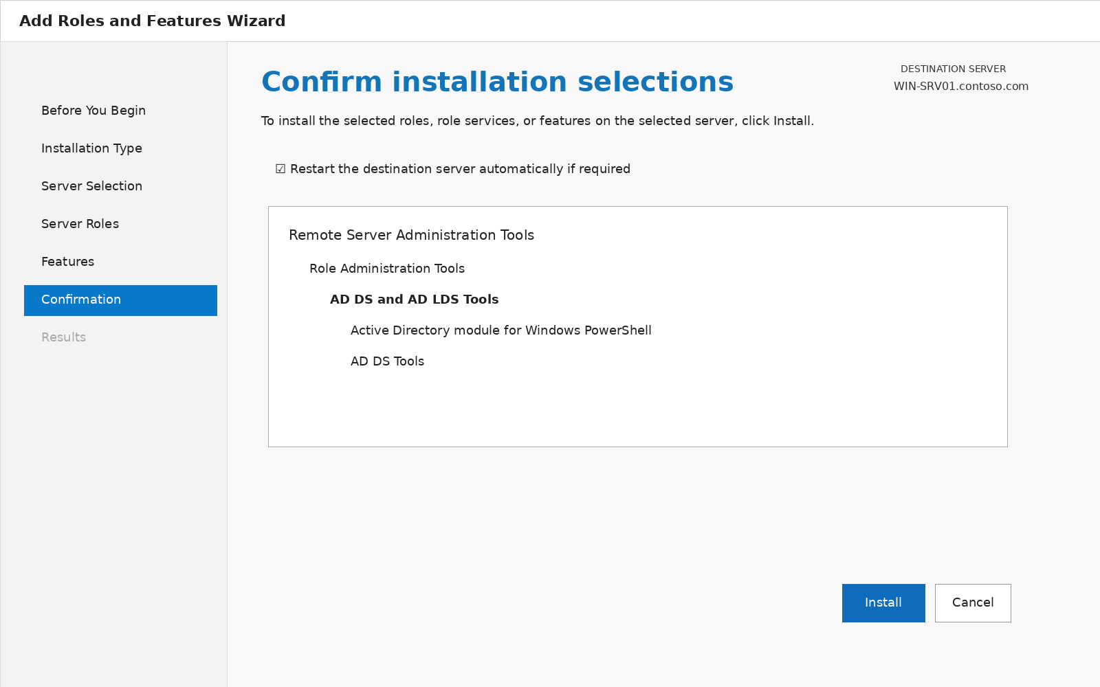Select the AD DS Tools entry
The image size is (1100, 687).
[x=387, y=361]
